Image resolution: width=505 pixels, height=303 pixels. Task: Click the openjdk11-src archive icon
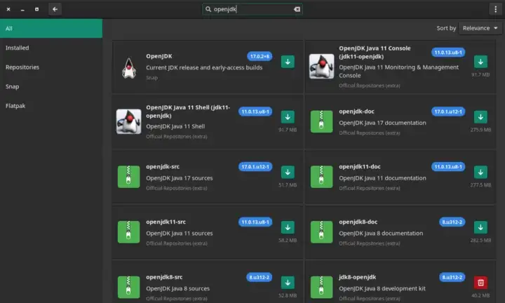(x=128, y=232)
